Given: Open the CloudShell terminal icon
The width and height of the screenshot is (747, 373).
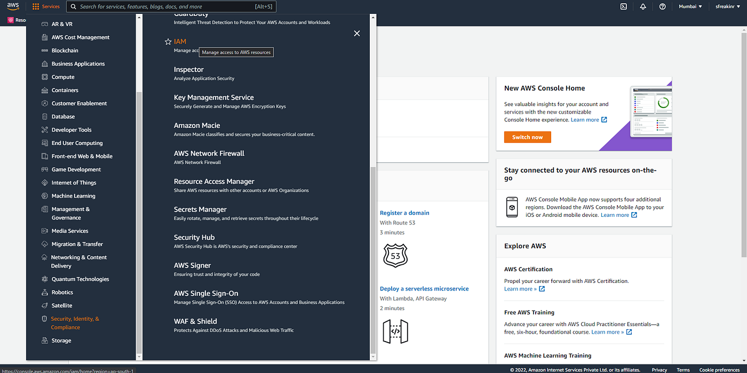Looking at the screenshot, I should (x=623, y=6).
